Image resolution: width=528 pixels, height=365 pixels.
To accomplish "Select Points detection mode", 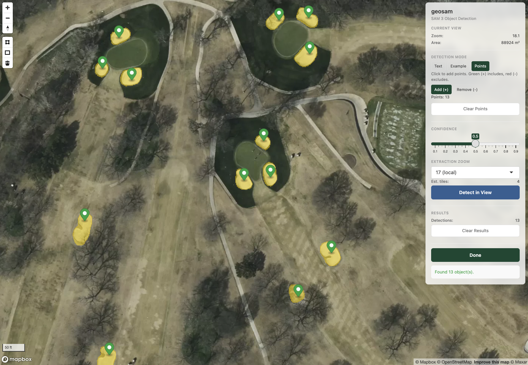I will (480, 66).
